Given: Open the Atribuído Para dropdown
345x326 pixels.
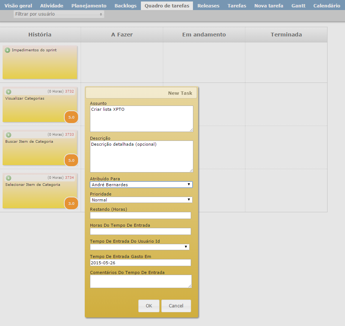Looking at the screenshot, I should pyautogui.click(x=141, y=184).
